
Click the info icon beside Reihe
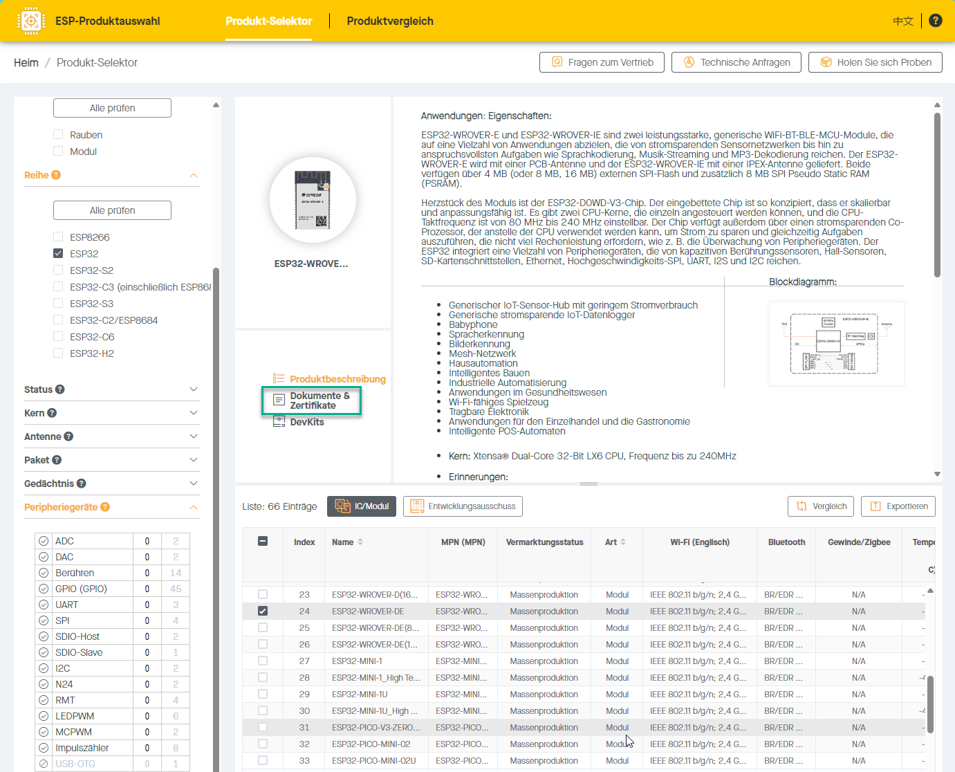56,175
